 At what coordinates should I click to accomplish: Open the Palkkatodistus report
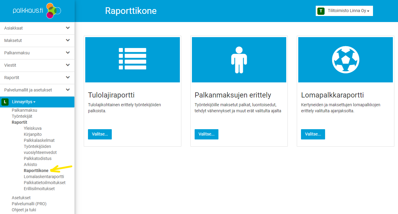coord(38,158)
